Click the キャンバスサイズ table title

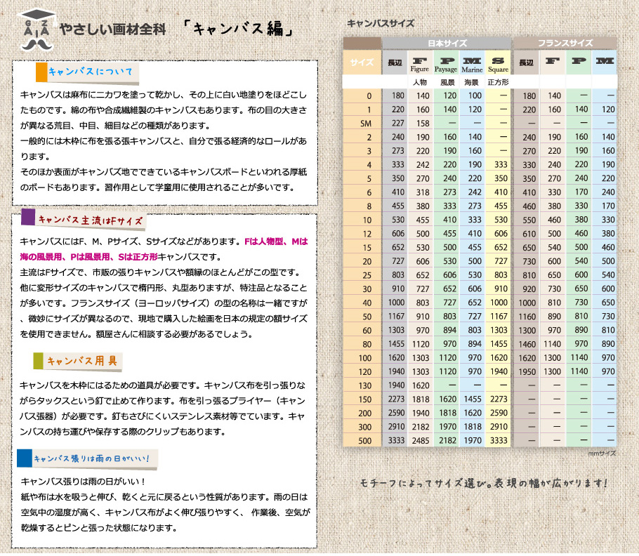point(381,24)
